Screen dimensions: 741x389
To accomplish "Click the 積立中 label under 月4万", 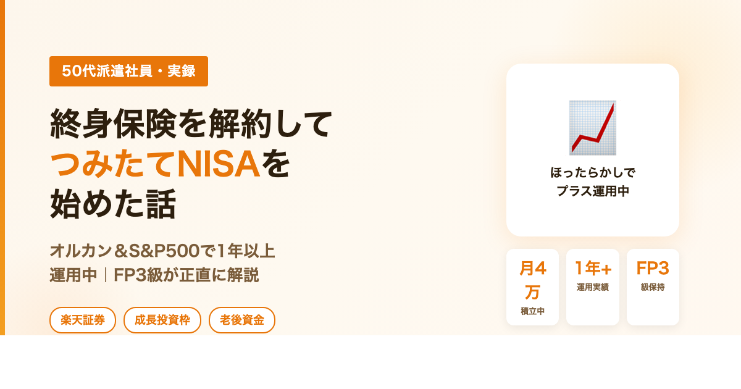I will 532,311.
